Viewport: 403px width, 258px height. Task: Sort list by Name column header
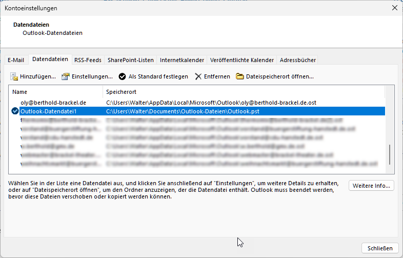56,92
